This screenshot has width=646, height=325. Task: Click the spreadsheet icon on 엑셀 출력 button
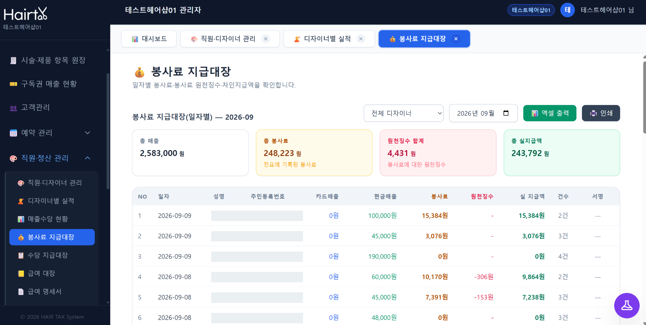535,113
